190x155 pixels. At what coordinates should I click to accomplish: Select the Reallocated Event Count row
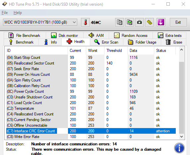(x=91, y=114)
